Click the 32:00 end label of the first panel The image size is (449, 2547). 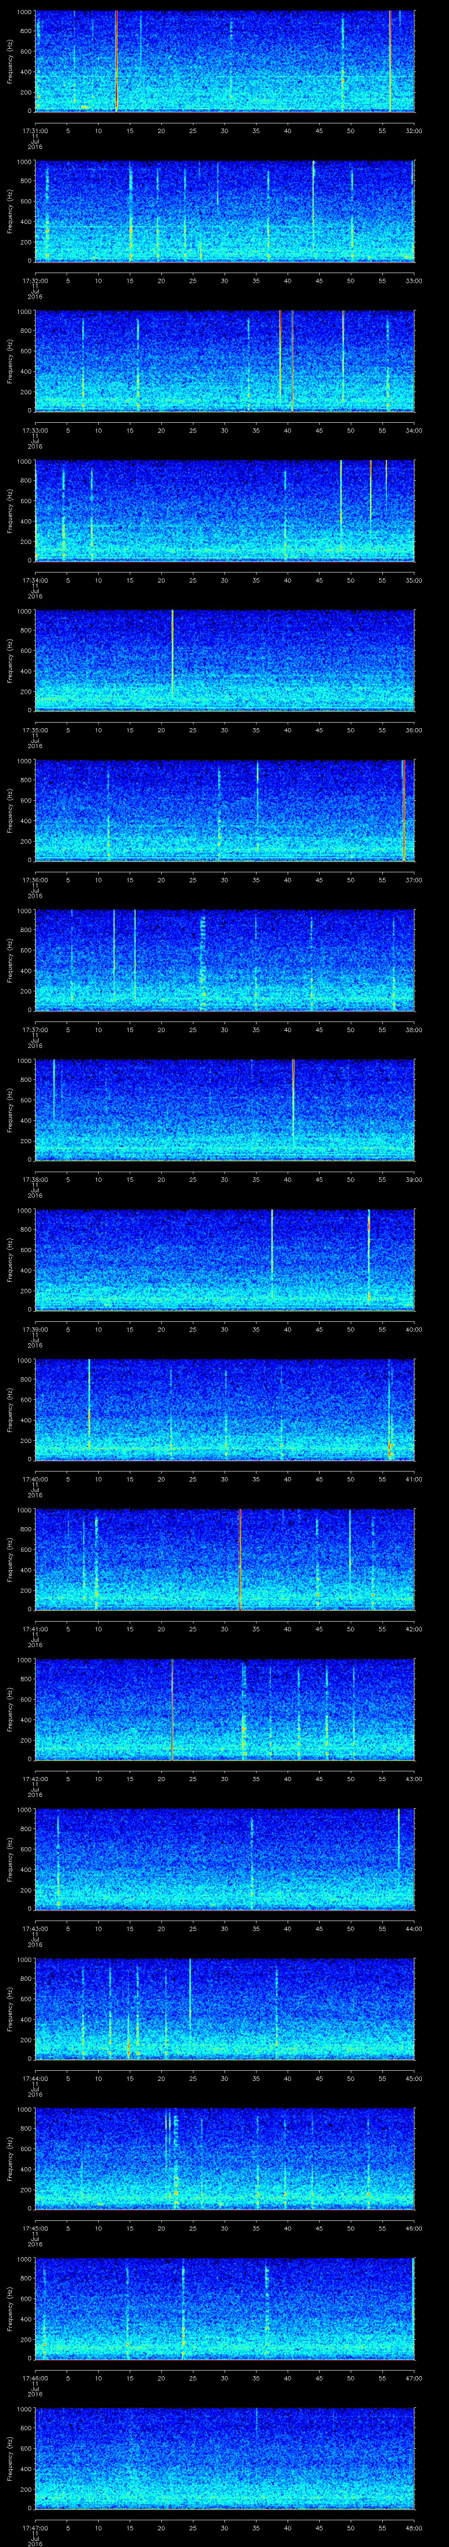[413, 130]
